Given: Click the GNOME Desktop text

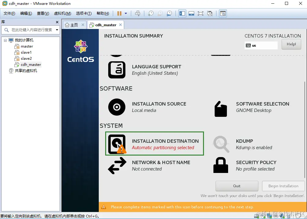Looking at the screenshot, I should click(x=253, y=110).
